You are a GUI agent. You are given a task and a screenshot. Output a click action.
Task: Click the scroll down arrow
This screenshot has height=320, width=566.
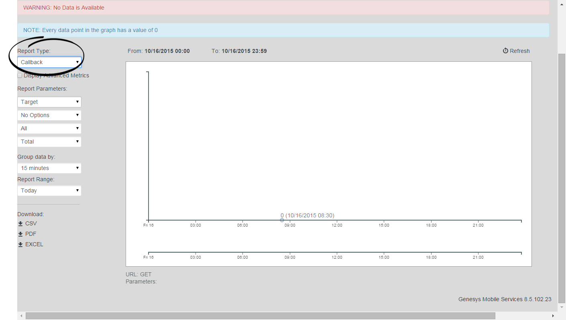562,307
